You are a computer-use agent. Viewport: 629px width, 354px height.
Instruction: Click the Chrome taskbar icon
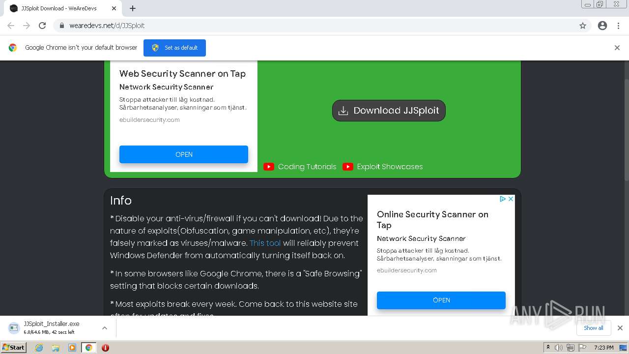coord(88,348)
